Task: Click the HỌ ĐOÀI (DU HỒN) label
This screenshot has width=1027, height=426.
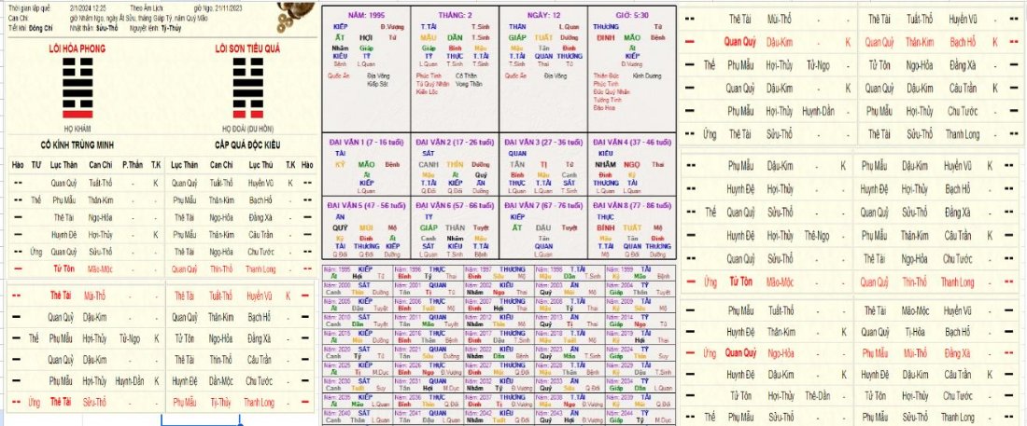Action: coord(246,130)
